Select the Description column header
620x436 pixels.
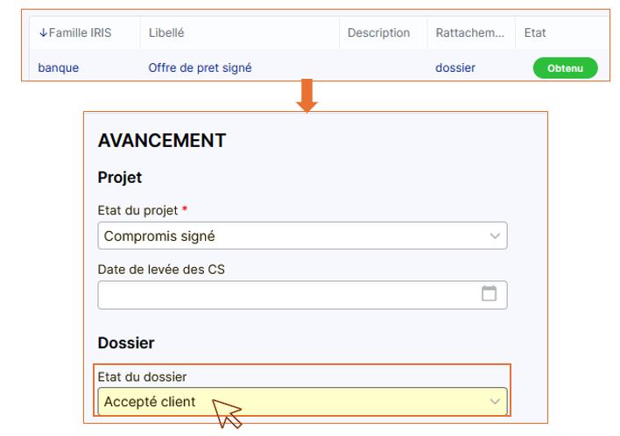coord(378,33)
